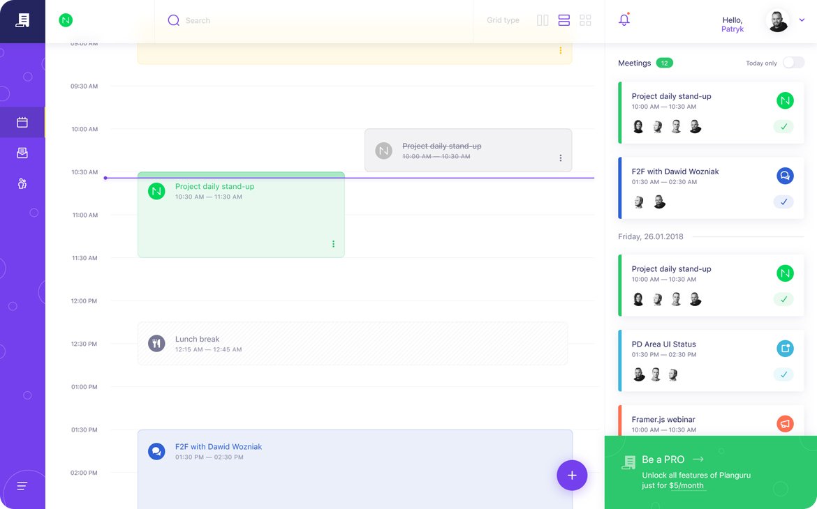Open notifications bell icon

624,20
